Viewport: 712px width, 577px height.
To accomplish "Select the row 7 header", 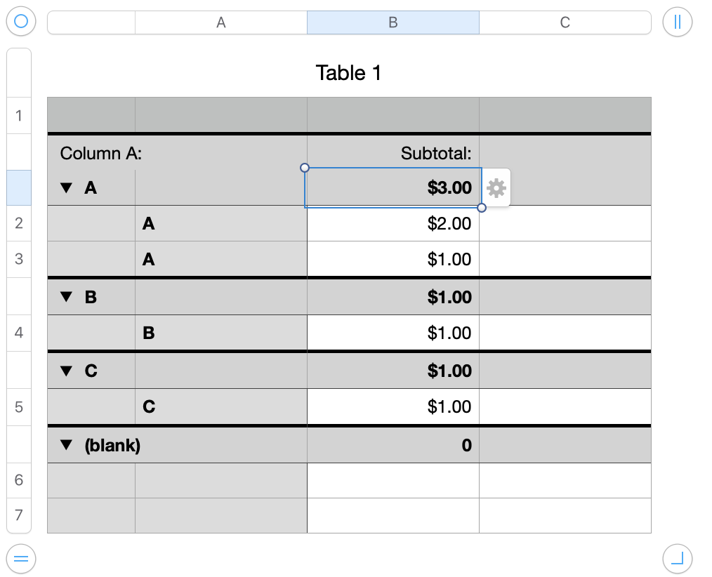I will pyautogui.click(x=19, y=517).
